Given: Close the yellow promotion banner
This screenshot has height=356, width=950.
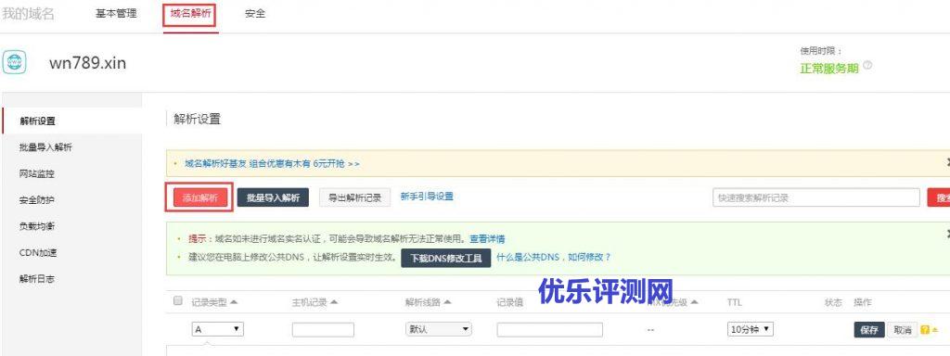Looking at the screenshot, I should point(947,163).
